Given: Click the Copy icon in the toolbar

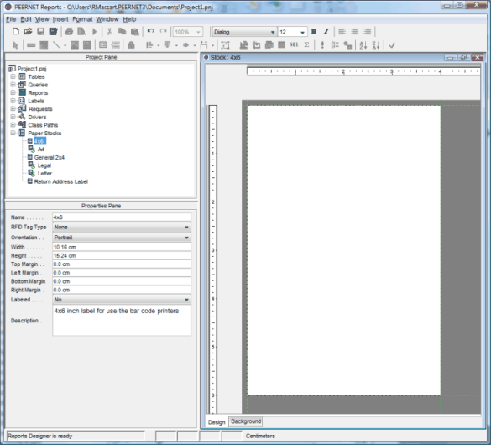Looking at the screenshot, I should click(x=123, y=31).
